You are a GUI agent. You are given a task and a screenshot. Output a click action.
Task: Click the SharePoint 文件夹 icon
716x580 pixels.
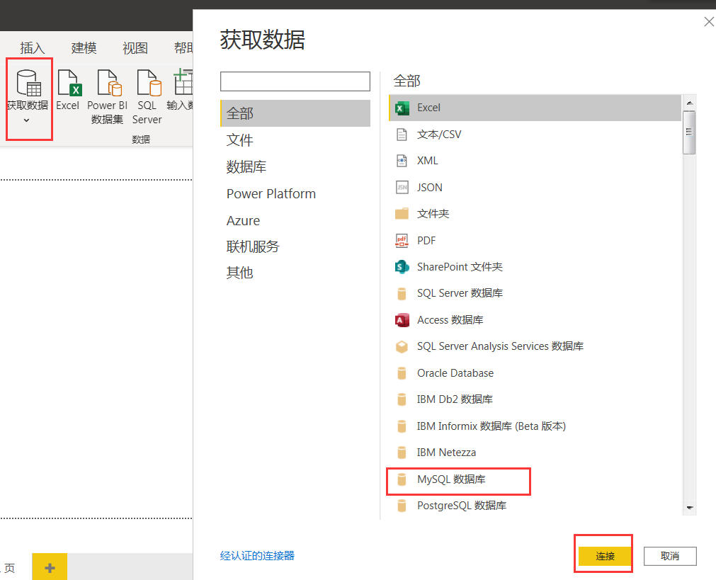coord(402,267)
